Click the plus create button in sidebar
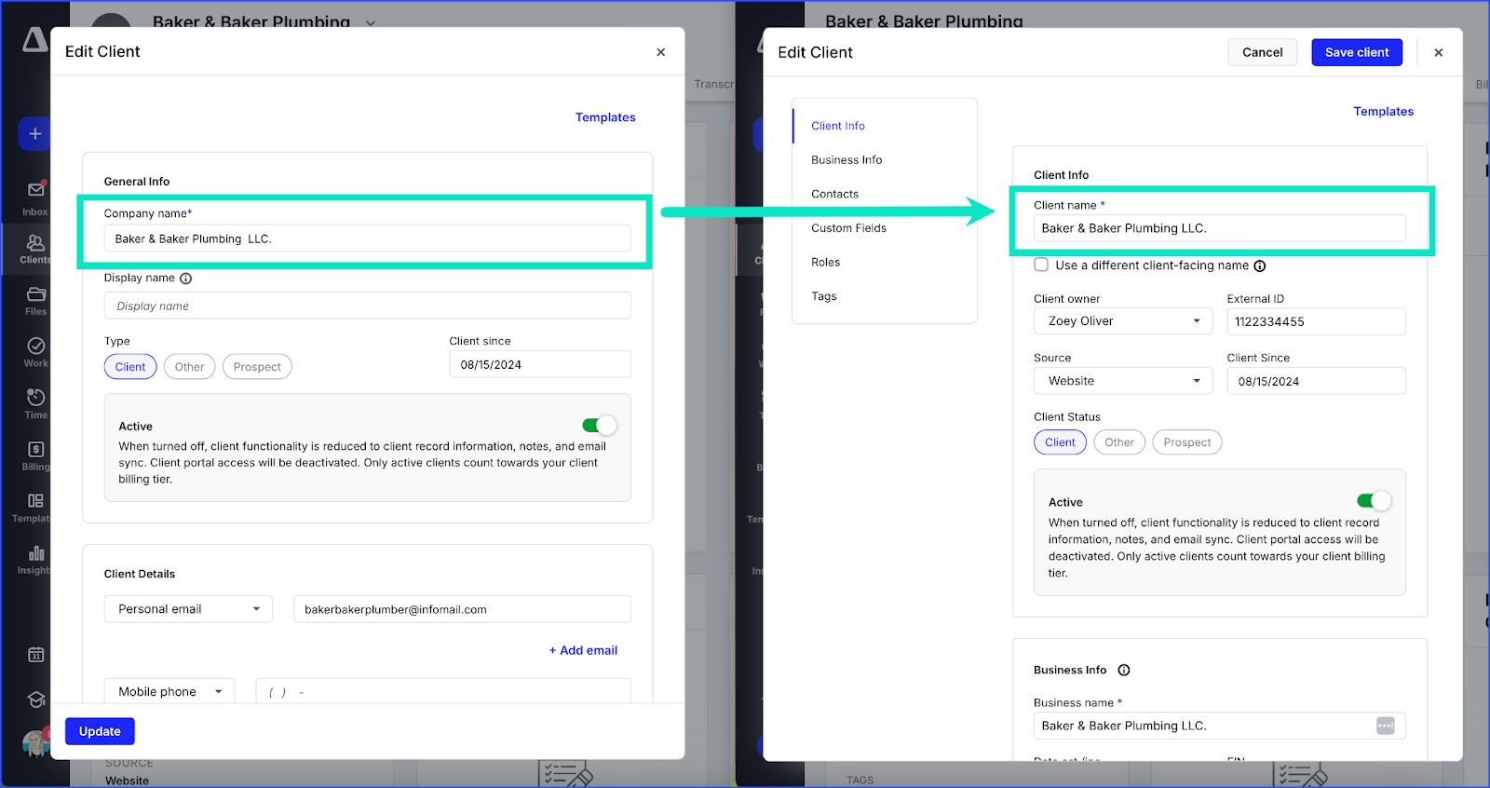The image size is (1490, 788). pos(34,134)
